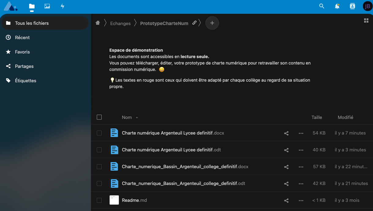The width and height of the screenshot is (373, 211).
Task: Select checkbox for Charte numérique Argenteuil Lycee definitif.docx
Action: click(99, 133)
